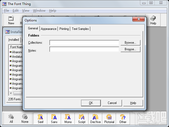Close the Options dialog
Viewport: 169px width, 127px height.
point(138,19)
